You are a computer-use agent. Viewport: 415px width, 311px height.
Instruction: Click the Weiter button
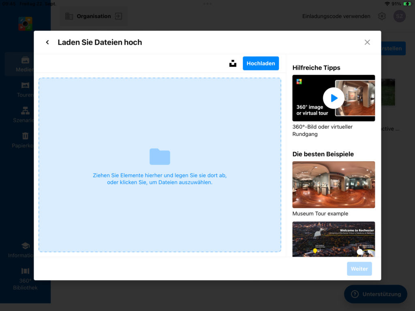pos(359,269)
